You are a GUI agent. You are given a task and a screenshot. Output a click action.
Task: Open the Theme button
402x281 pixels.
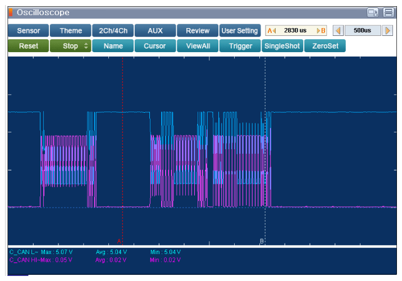click(x=71, y=31)
